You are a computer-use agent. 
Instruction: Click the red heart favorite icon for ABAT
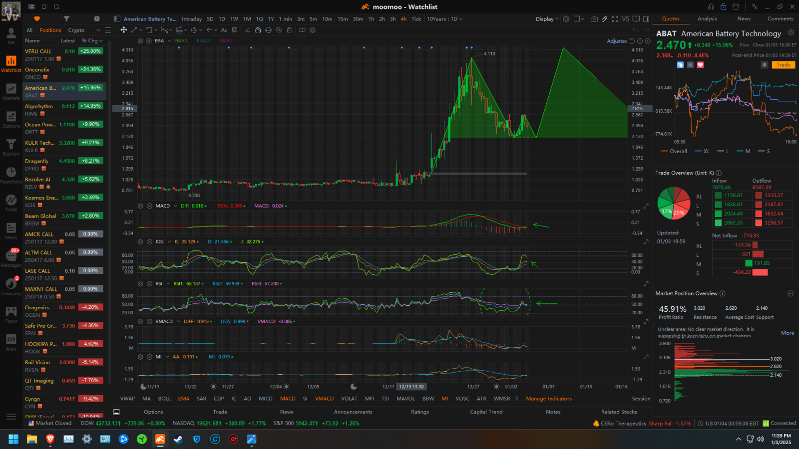coord(700,65)
